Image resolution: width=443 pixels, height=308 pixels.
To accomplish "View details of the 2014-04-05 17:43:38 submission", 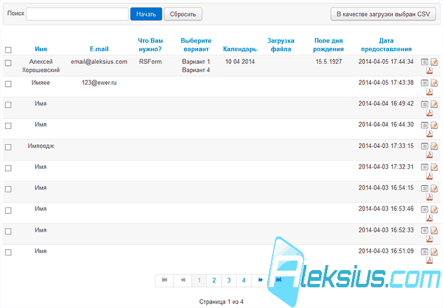I will click(x=425, y=83).
